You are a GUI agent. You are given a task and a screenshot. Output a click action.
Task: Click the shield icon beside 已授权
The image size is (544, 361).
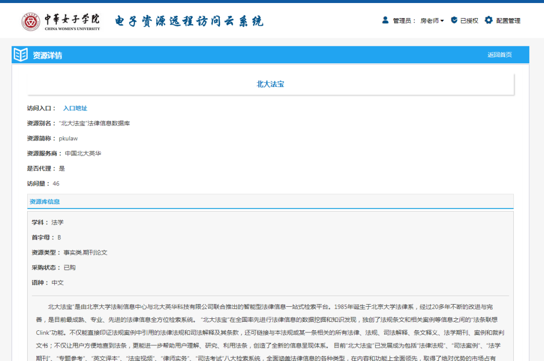(x=454, y=21)
